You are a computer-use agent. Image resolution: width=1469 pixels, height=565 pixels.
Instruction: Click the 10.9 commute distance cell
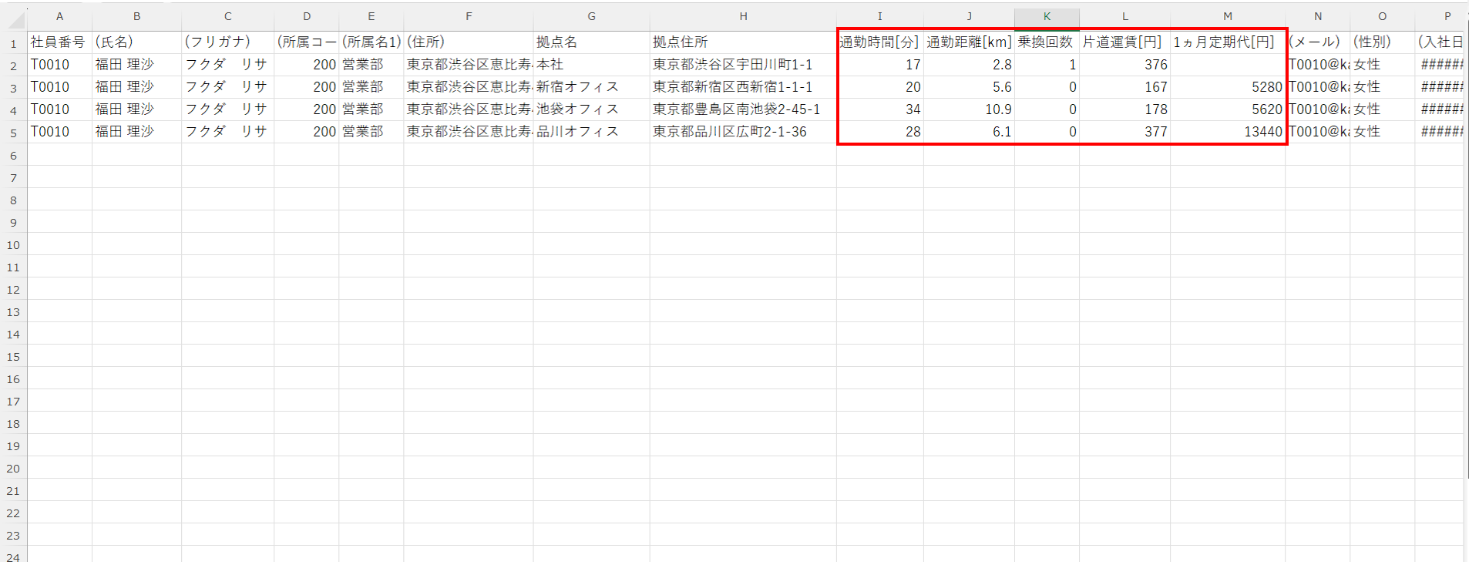(969, 109)
